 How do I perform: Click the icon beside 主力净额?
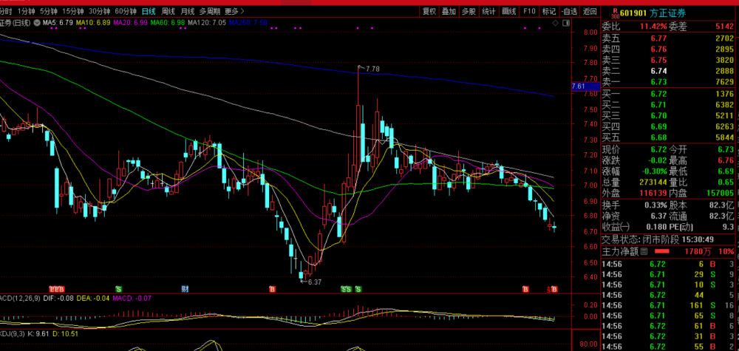pos(644,252)
